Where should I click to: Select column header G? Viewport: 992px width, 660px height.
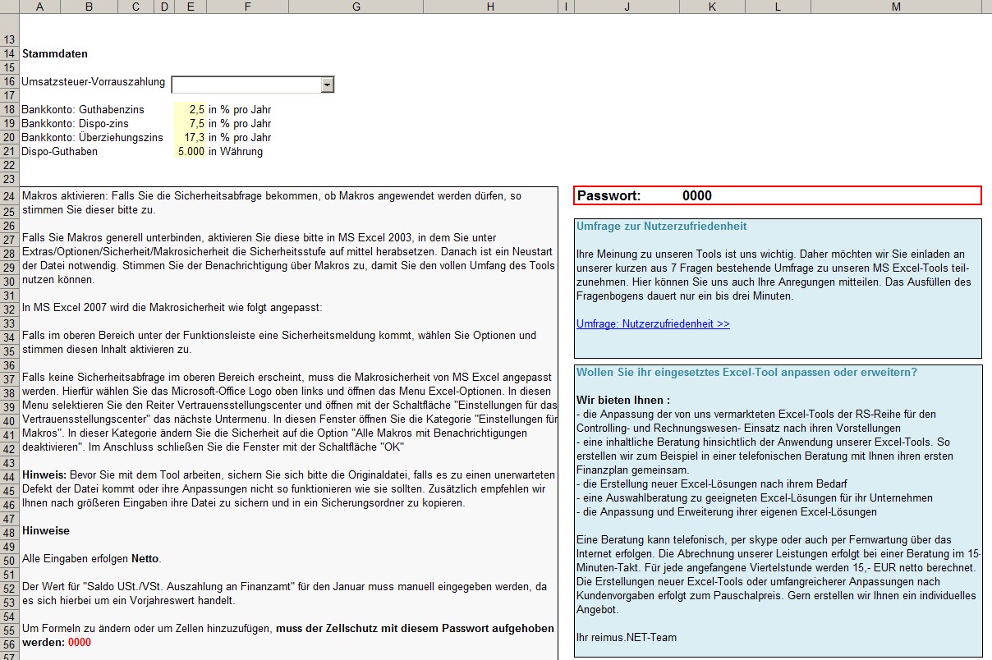(356, 7)
